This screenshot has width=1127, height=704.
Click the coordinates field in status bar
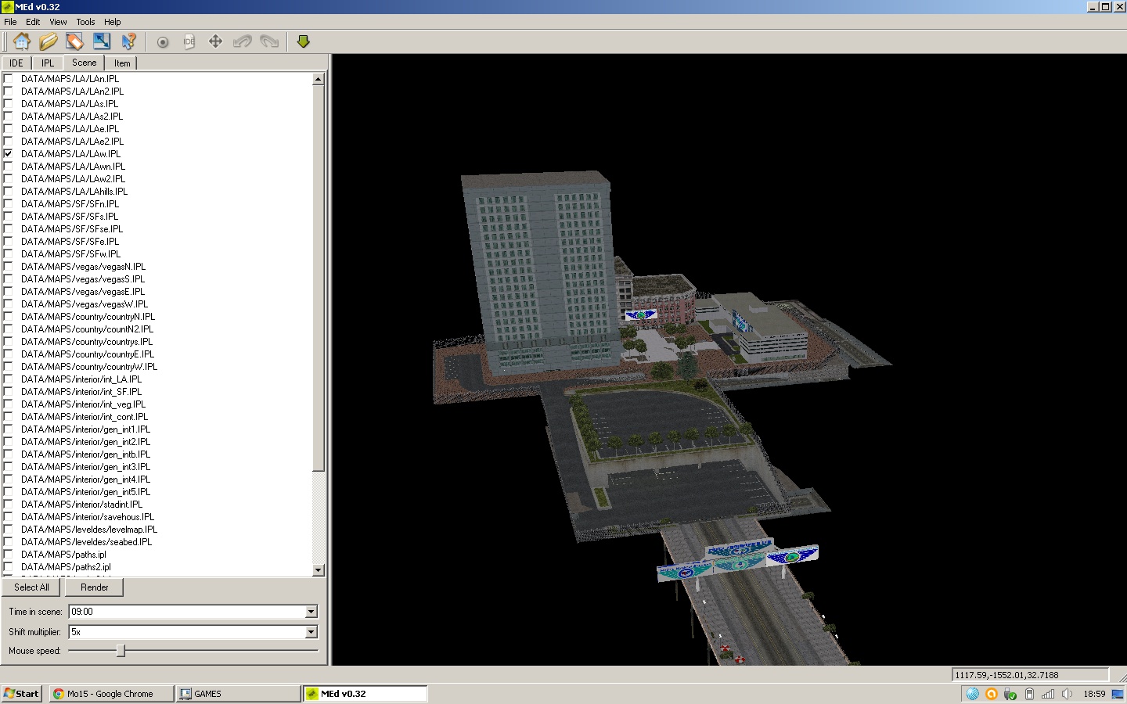(x=1031, y=675)
